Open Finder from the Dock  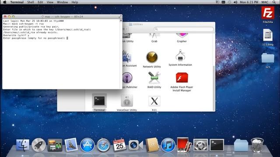[23, 145]
